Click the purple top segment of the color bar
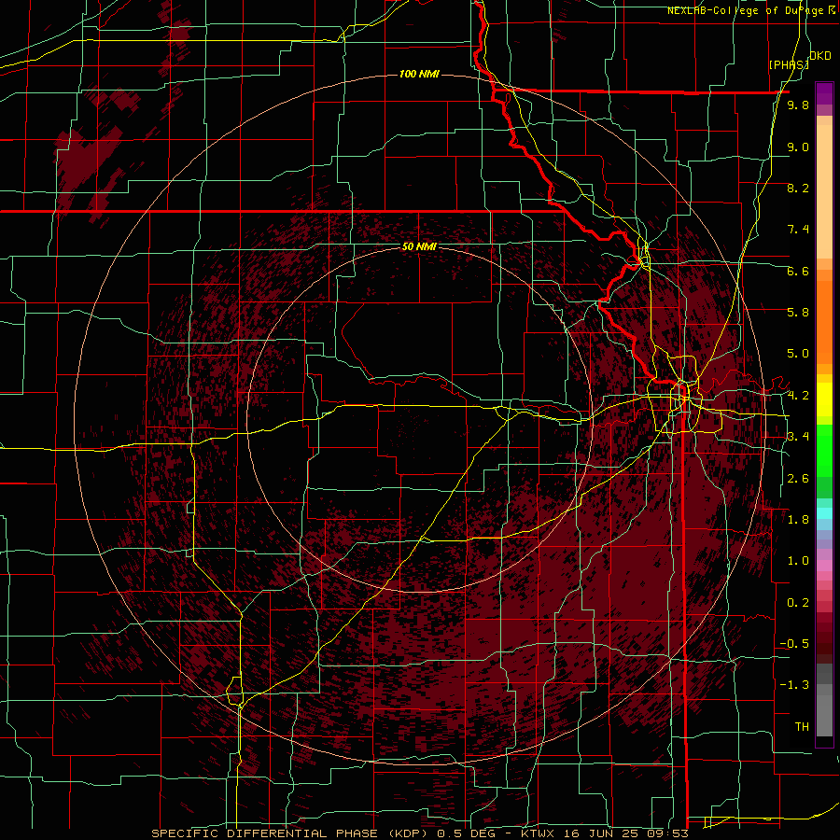 (824, 93)
